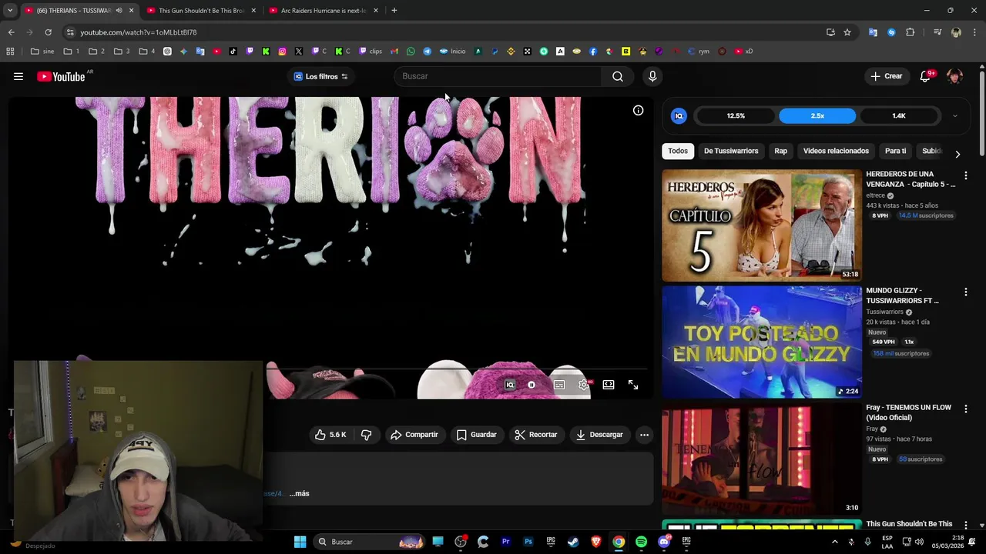This screenshot has width=986, height=554.
Task: Select the Todos chip
Action: tap(678, 151)
